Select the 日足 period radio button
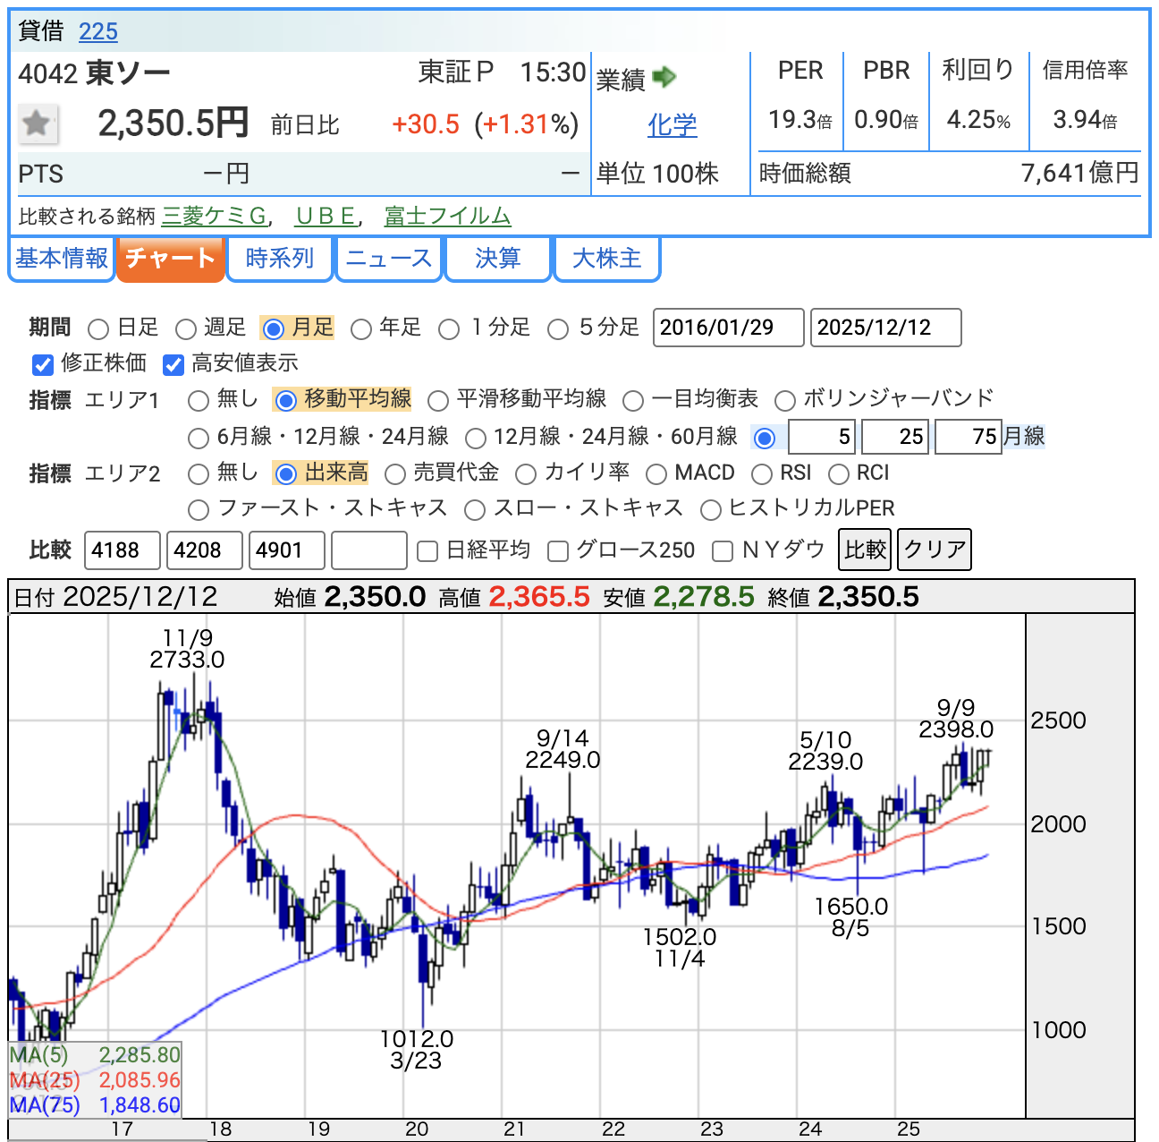Image resolution: width=1159 pixels, height=1142 pixels. 98,329
